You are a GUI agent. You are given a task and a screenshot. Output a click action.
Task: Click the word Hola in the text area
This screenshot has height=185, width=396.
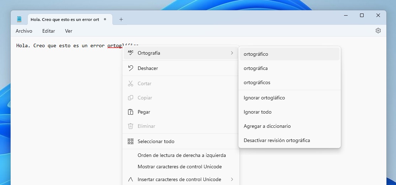click(x=22, y=45)
